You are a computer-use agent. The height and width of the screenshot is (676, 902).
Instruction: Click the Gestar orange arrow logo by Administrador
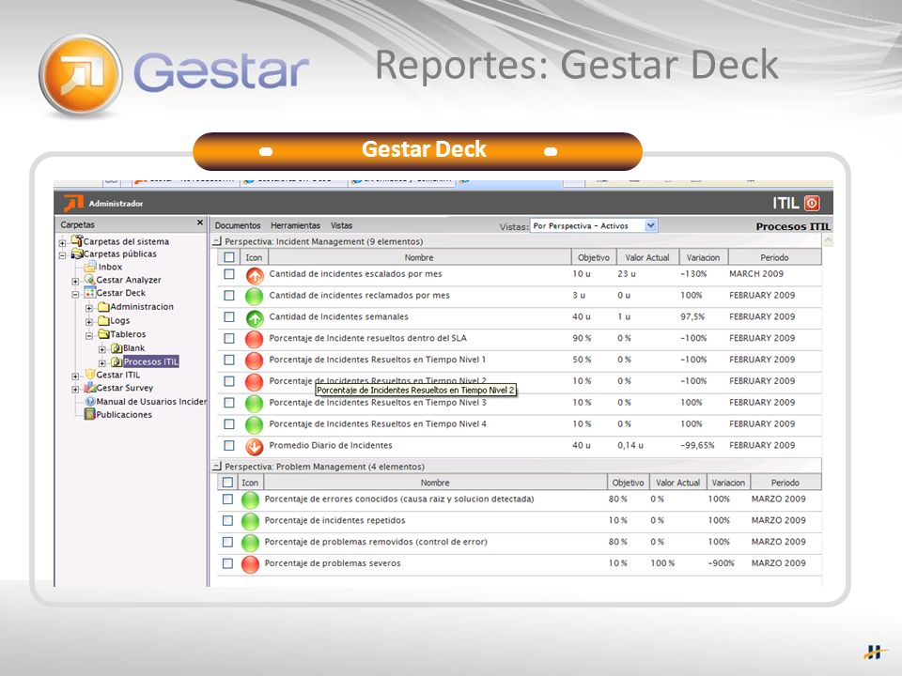pos(73,203)
